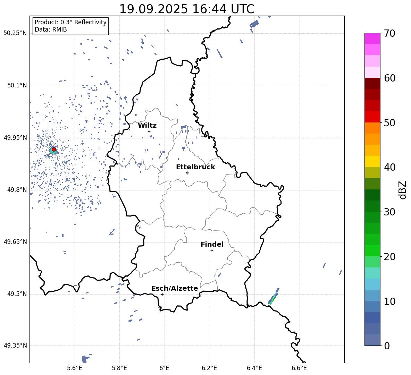The image size is (411, 375).
Task: Click the 50.25°N latitude label
Action: pyautogui.click(x=15, y=33)
